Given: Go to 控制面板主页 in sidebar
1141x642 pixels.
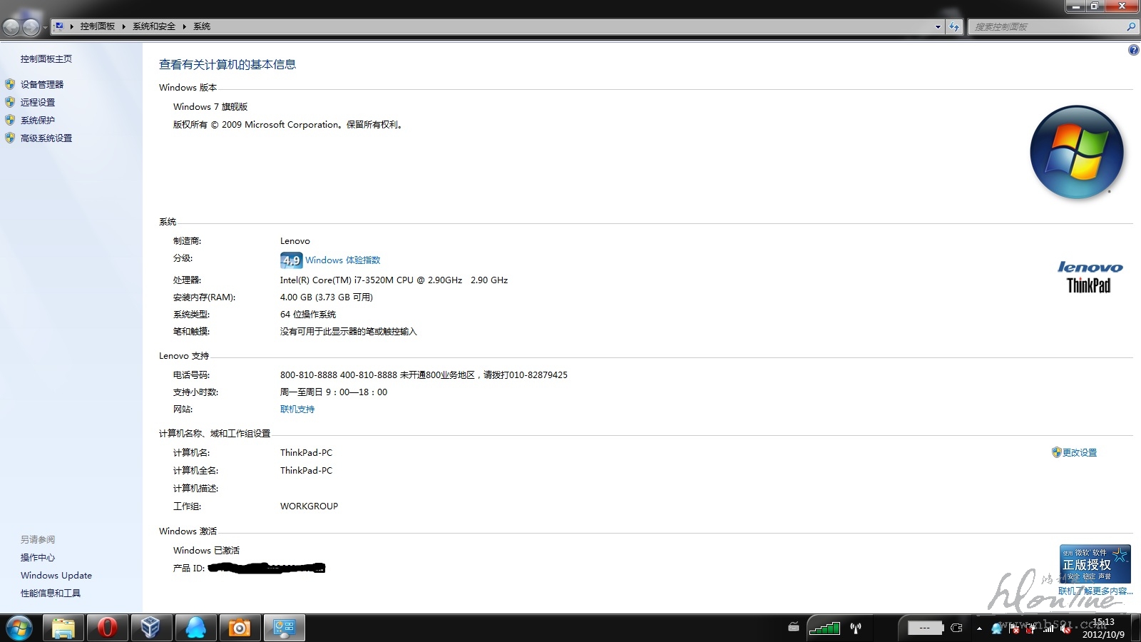Looking at the screenshot, I should coord(46,59).
